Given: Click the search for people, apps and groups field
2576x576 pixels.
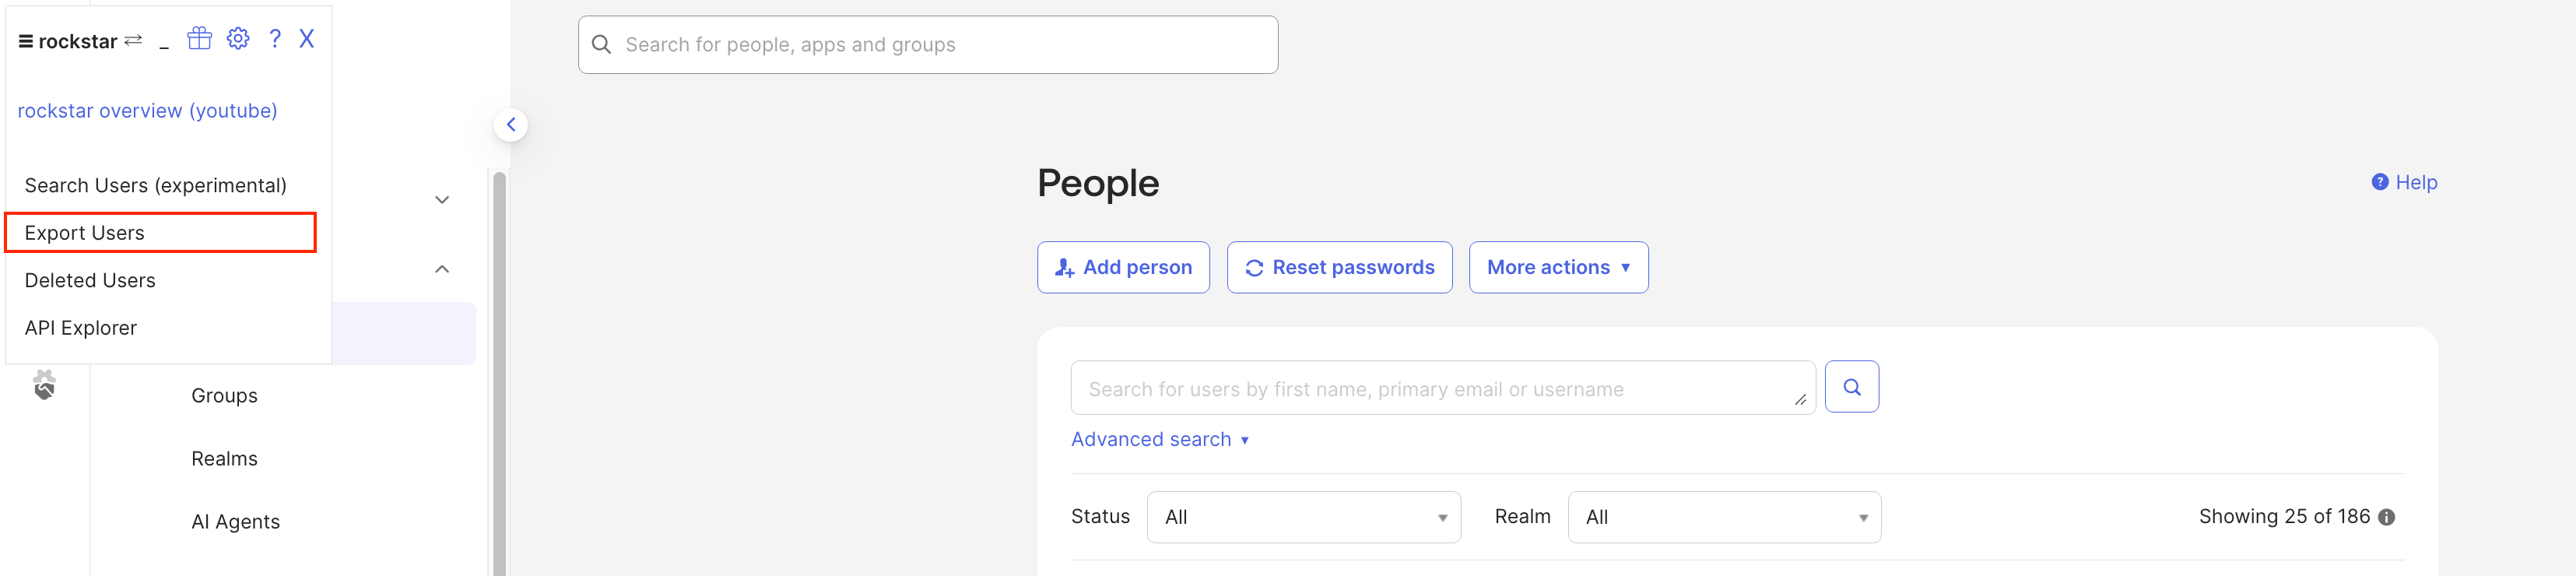Looking at the screenshot, I should click(x=927, y=45).
